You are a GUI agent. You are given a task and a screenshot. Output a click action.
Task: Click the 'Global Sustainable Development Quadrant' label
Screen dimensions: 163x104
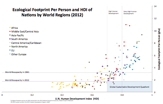[129, 87]
